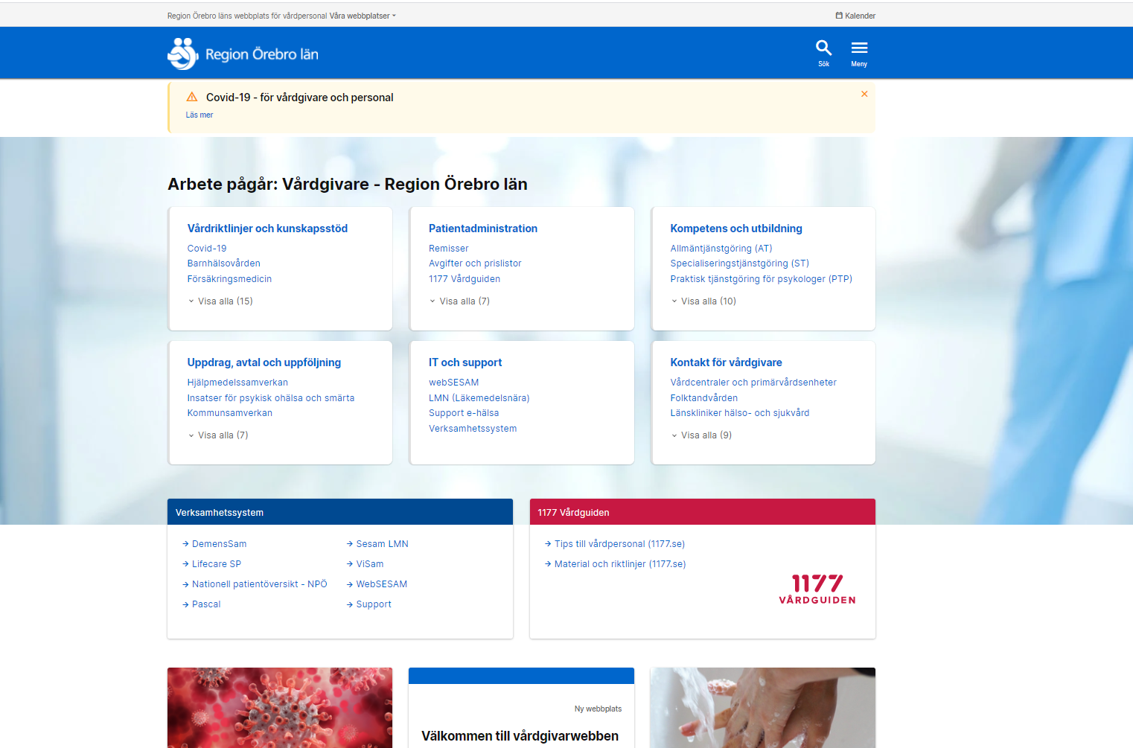
Task: Click the arrow icon beside Pascal
Action: [185, 604]
